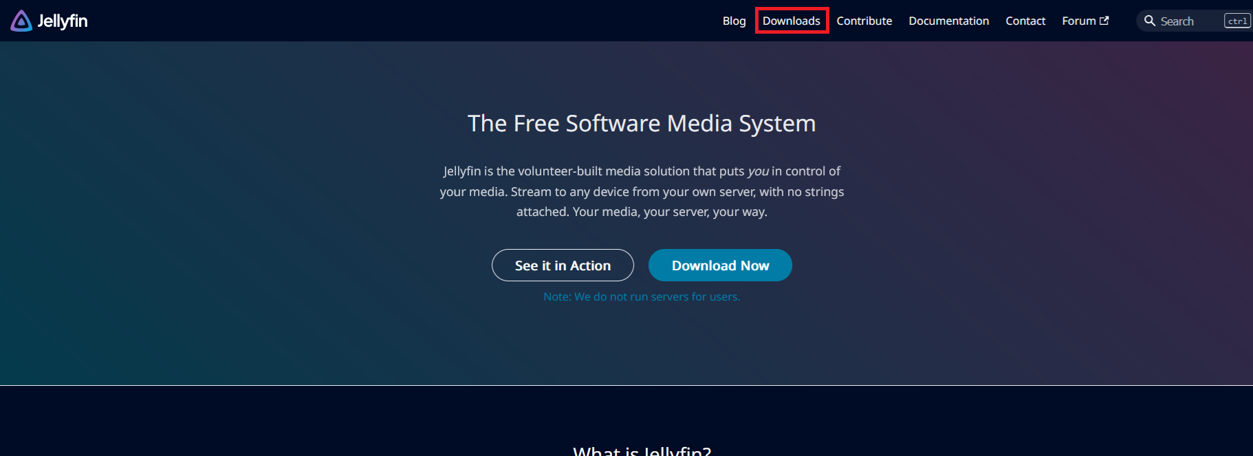1253x456 pixels.
Task: Navigate to Documentation
Action: click(x=948, y=21)
